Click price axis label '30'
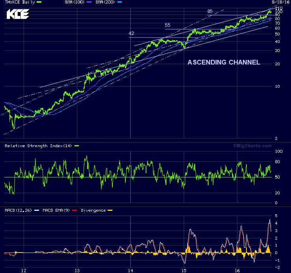291x273 pixels. click(277, 51)
